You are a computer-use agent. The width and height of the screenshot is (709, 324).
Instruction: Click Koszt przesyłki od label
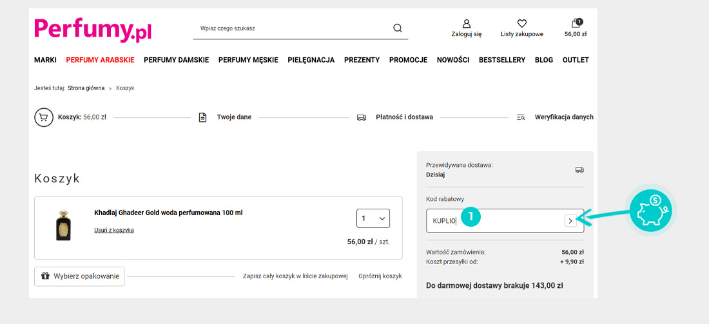point(452,261)
